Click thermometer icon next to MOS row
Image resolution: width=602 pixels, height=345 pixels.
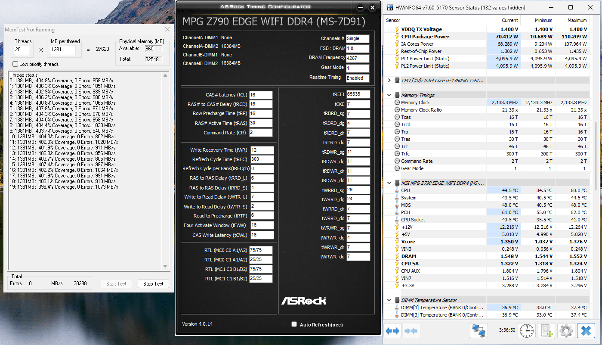point(397,205)
